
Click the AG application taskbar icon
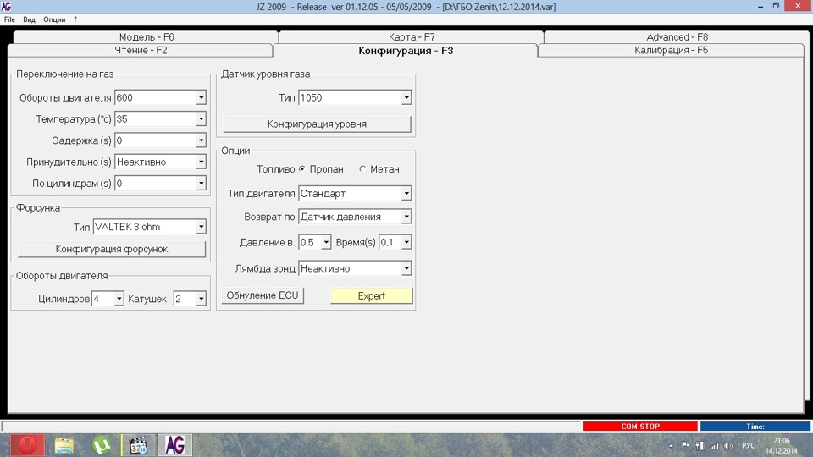point(174,445)
